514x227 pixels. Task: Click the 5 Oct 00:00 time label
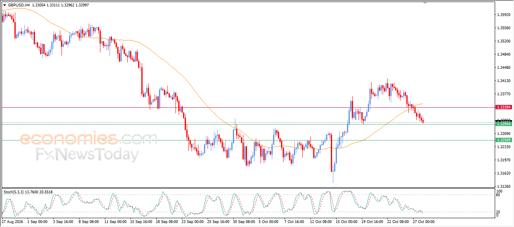pyautogui.click(x=269, y=221)
